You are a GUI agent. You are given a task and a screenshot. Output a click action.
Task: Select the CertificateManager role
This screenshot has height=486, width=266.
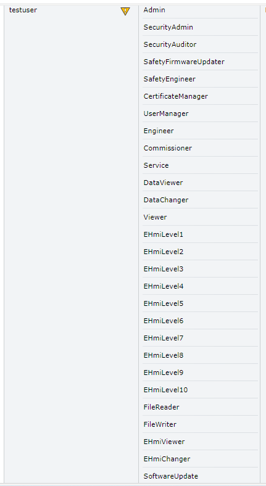[175, 96]
